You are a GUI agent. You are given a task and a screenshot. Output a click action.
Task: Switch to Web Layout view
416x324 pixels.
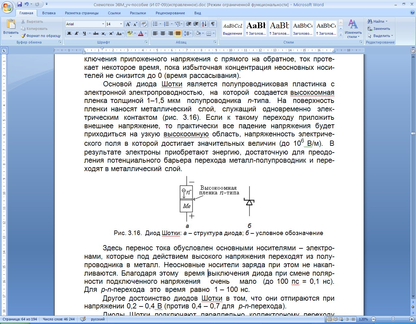[x=342, y=319]
